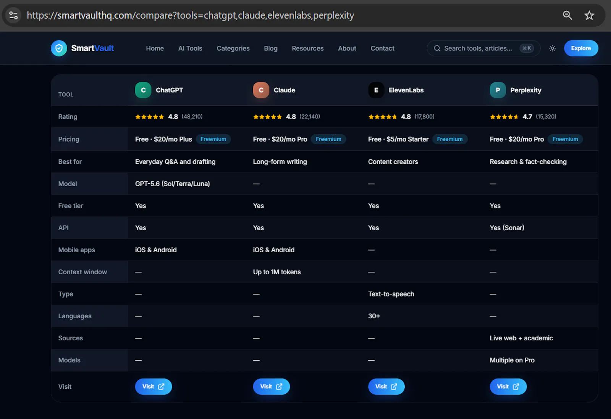Screen dimensions: 611x419
Task: Open the Home menu item
Action: coord(155,48)
